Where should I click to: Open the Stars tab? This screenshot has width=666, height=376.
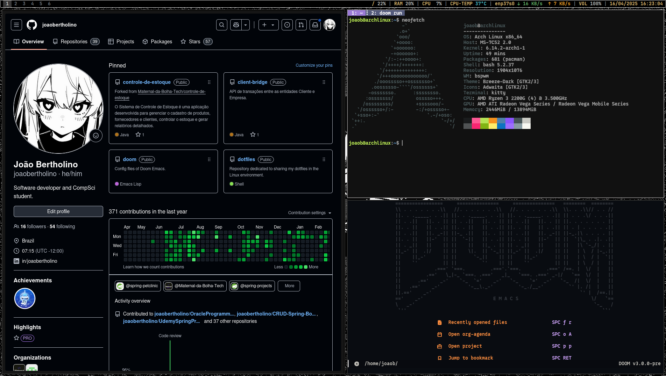[x=197, y=42]
